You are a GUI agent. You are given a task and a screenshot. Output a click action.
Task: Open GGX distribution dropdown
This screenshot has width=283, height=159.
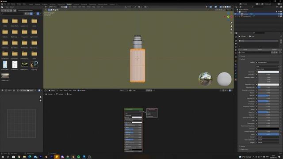click(x=267, y=66)
